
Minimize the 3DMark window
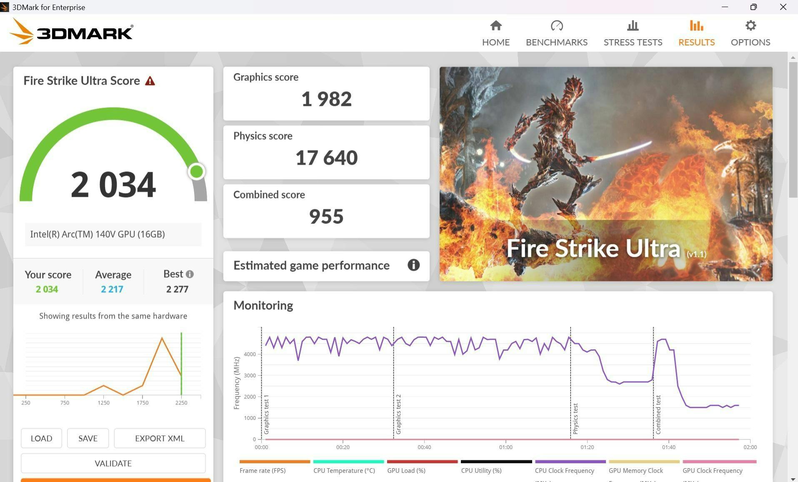click(x=725, y=7)
